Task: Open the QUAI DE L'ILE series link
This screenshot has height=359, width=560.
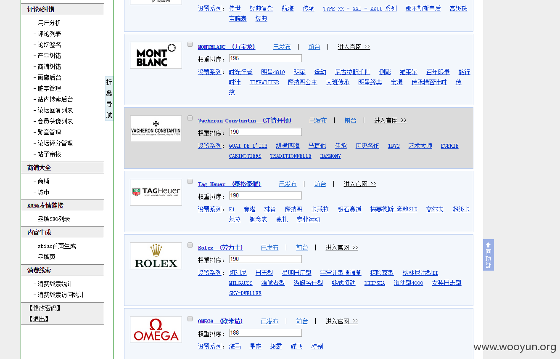Action: click(x=248, y=146)
